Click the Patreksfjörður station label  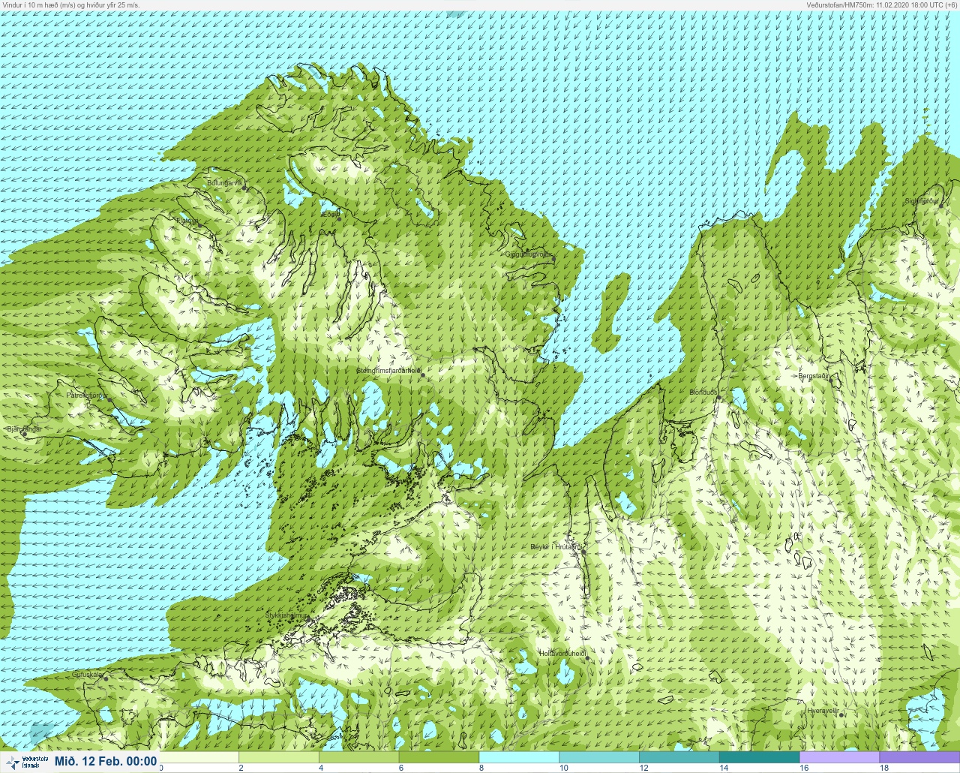pos(87,394)
